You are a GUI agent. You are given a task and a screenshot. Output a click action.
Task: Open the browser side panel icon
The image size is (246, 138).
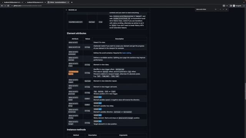(x=231, y=6)
